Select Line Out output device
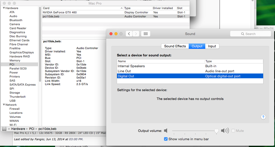275x147 pixels. pos(190,71)
